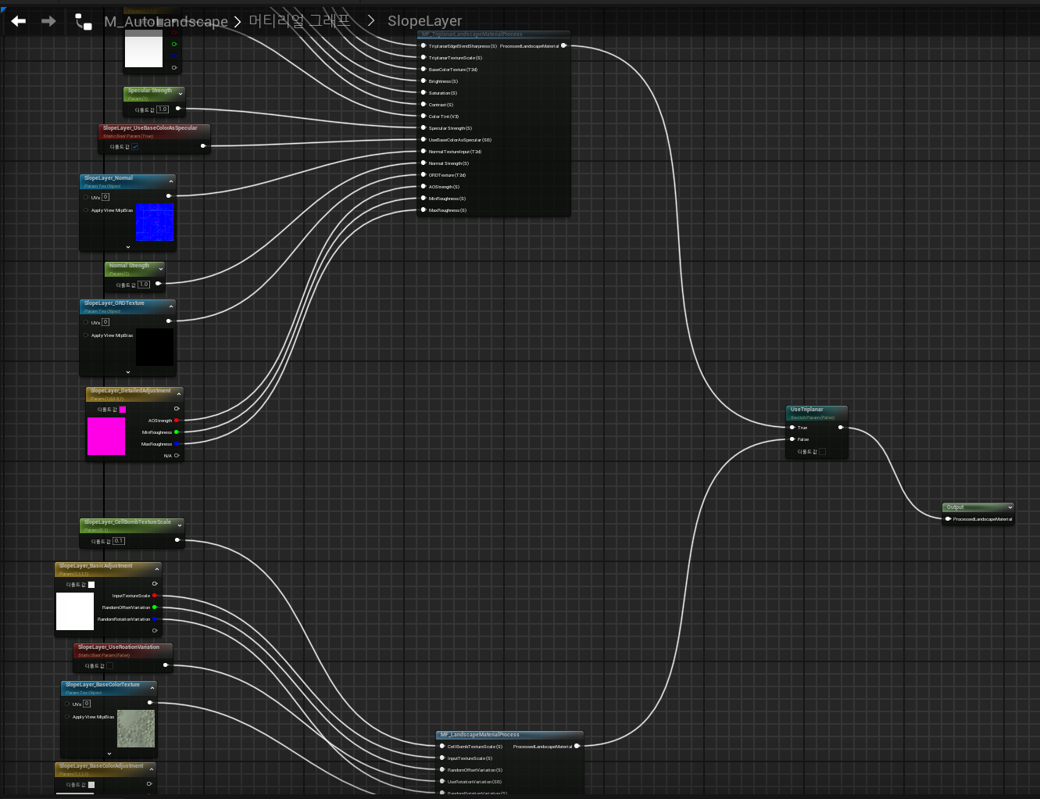
Task: Click the Normal Strength output pin
Action: point(159,284)
